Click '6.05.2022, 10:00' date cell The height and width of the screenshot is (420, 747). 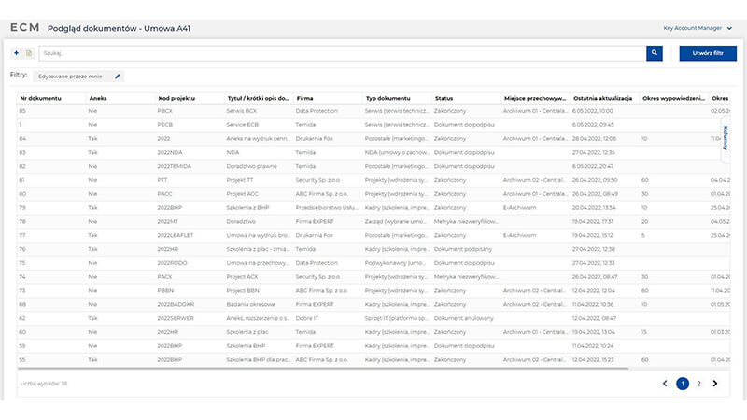[x=593, y=111]
